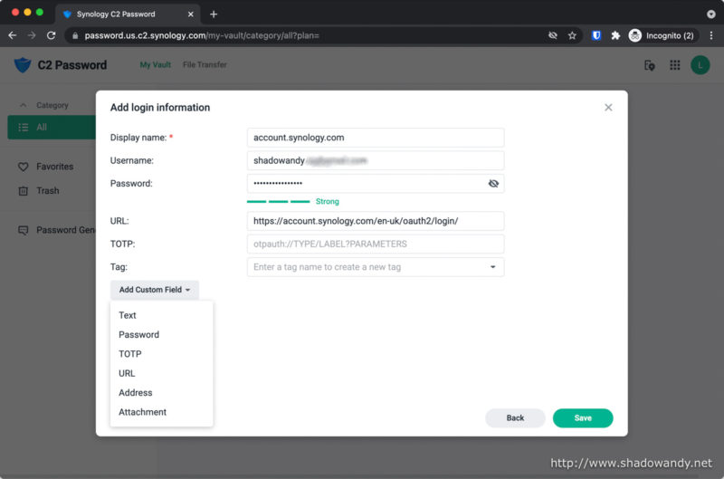
Task: Close the Synology C2 Password tab
Action: tap(190, 14)
